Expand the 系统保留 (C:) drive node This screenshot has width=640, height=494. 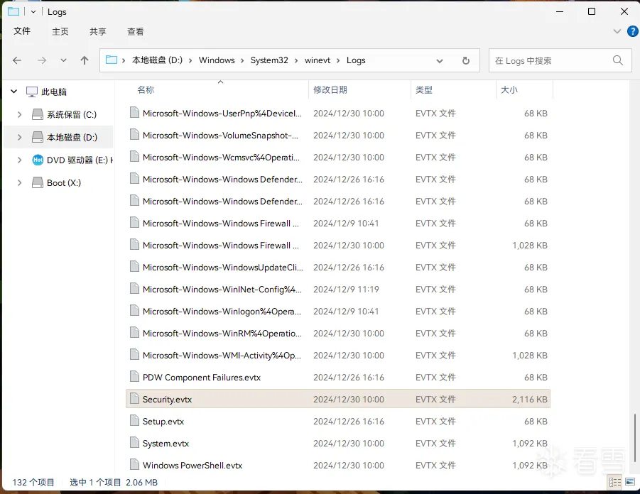pos(19,114)
